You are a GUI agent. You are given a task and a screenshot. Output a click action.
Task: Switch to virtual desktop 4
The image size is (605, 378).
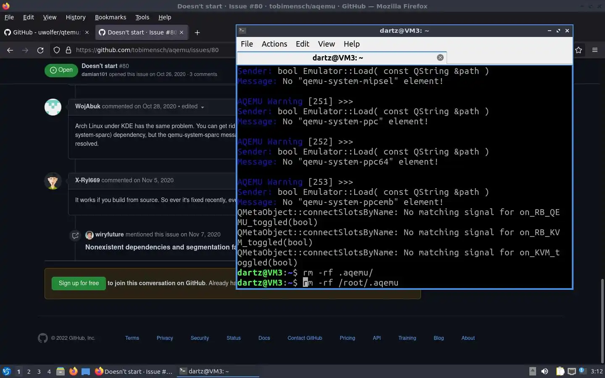point(49,371)
